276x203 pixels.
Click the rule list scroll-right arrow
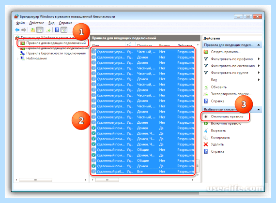(x=193, y=180)
